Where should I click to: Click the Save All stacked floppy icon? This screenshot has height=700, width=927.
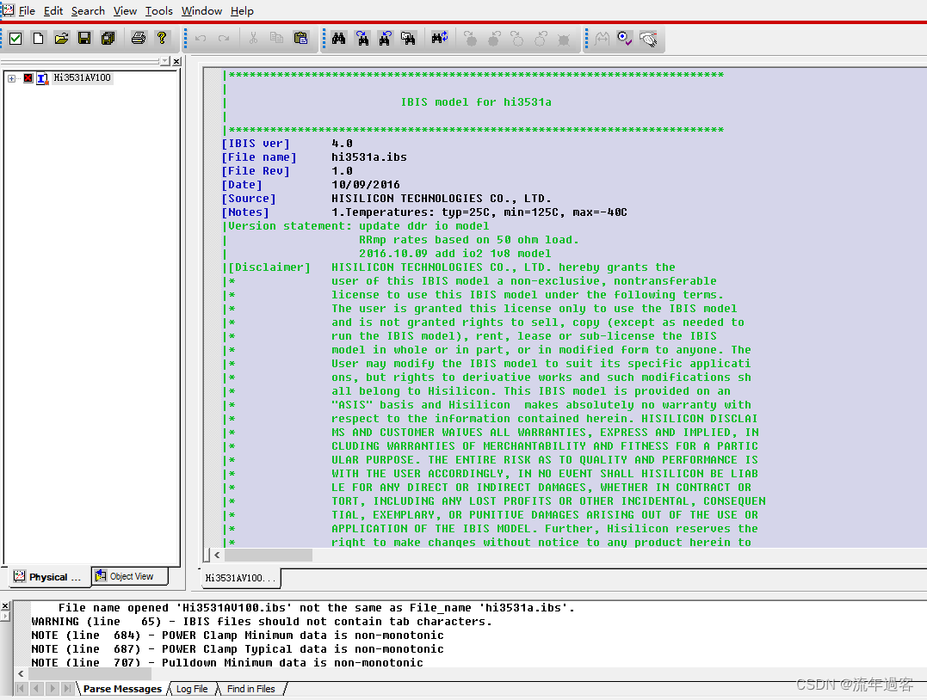pos(108,39)
